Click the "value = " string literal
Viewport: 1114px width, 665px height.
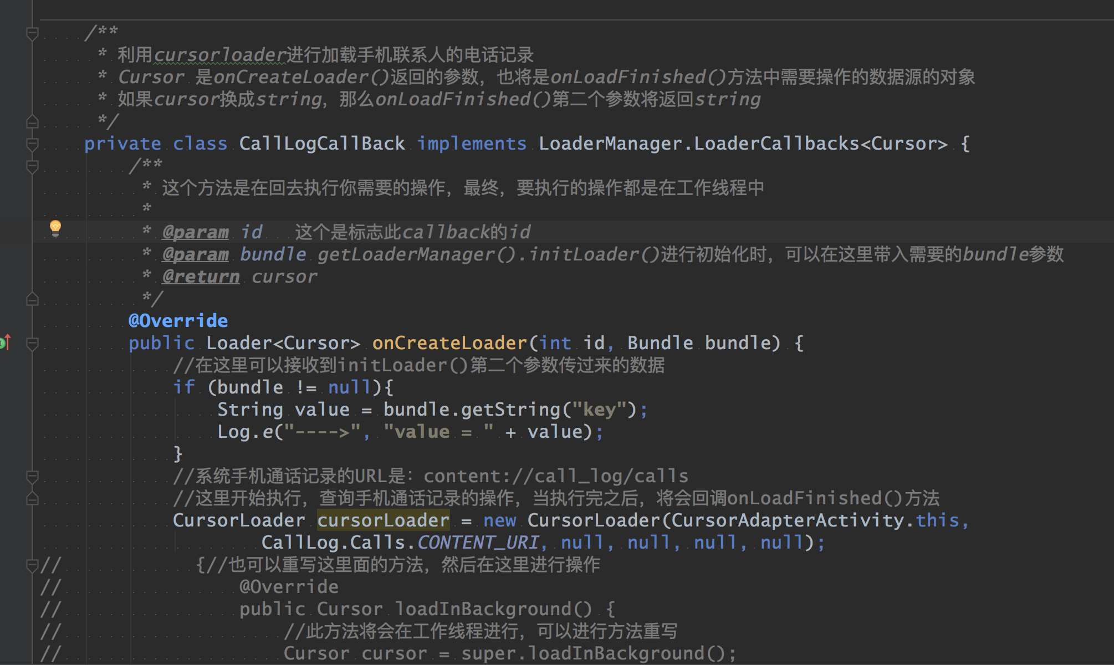[438, 432]
